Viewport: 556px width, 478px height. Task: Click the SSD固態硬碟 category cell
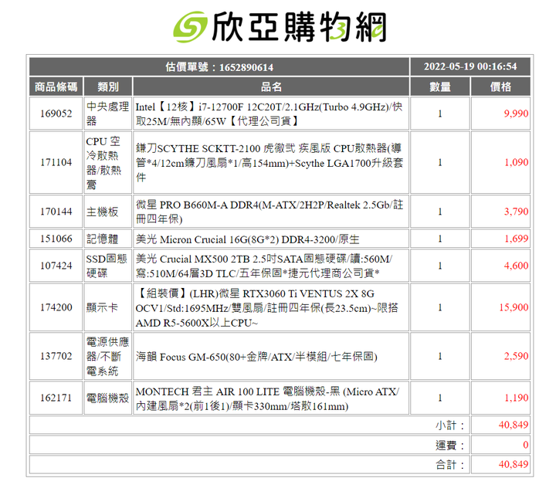[108, 266]
